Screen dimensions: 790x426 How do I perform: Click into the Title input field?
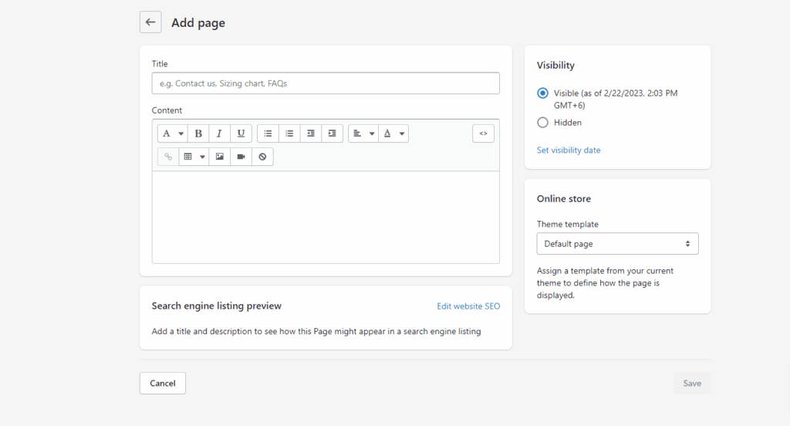pyautogui.click(x=326, y=83)
